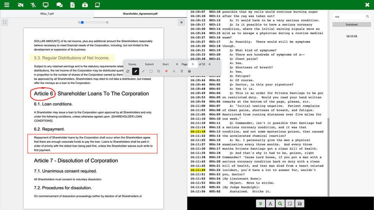
Task: Click the delete trash icon
Action: (182, 71)
